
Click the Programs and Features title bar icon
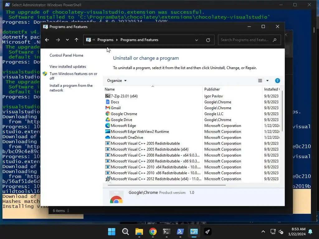click(45, 27)
